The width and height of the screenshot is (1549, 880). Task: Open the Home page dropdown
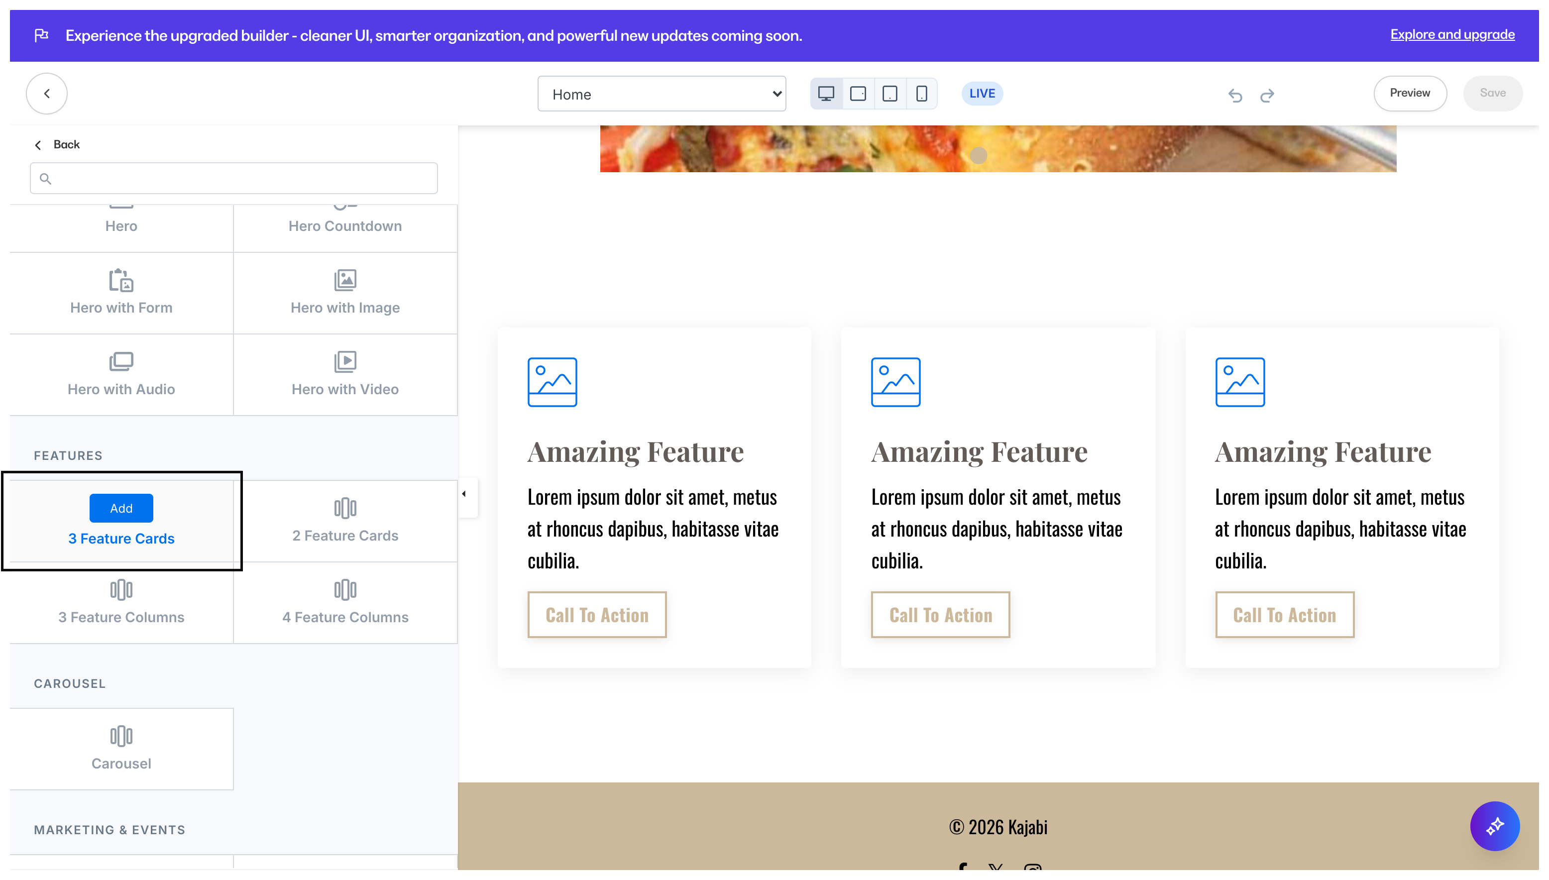[661, 94]
